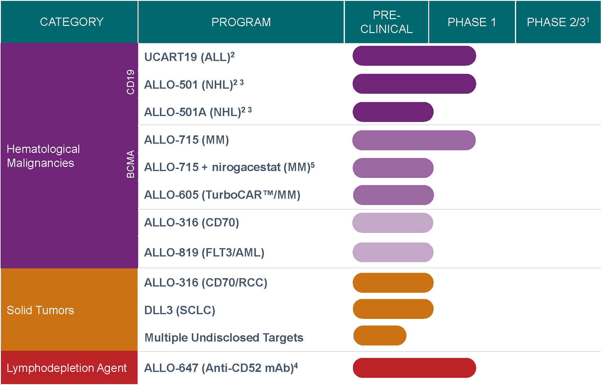Click the vertical CD19 group label
Screen dimensions: 601x385
[x=130, y=82]
